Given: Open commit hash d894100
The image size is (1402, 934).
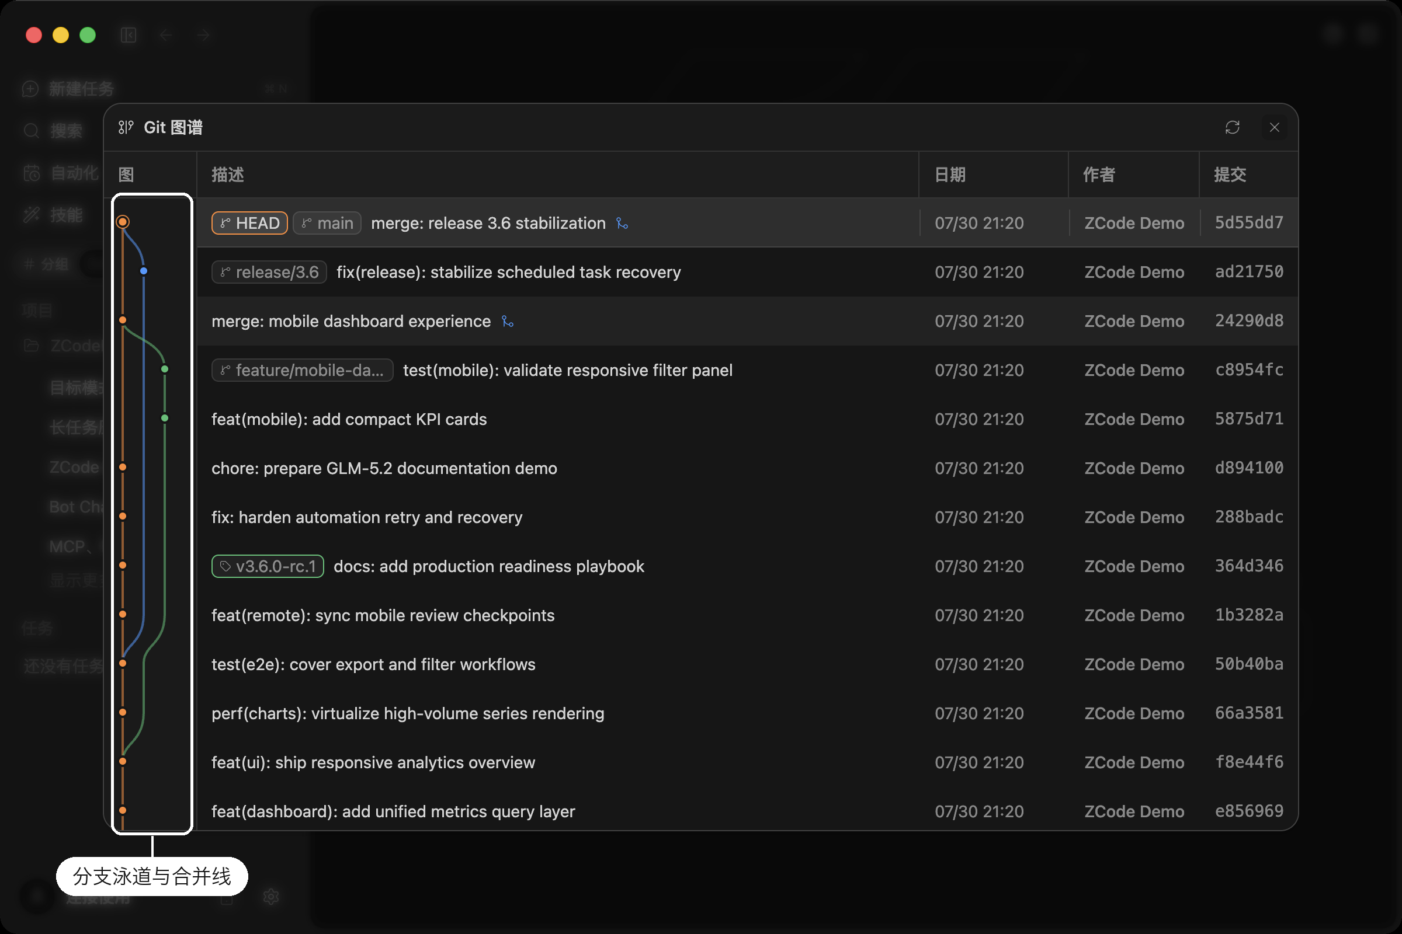Looking at the screenshot, I should coord(1249,468).
